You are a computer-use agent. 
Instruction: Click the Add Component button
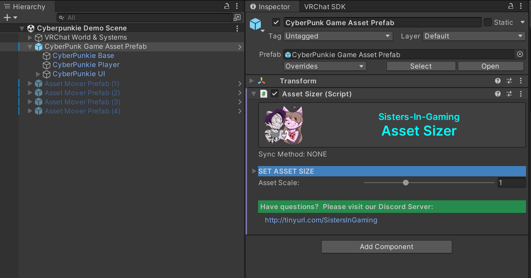tap(386, 247)
